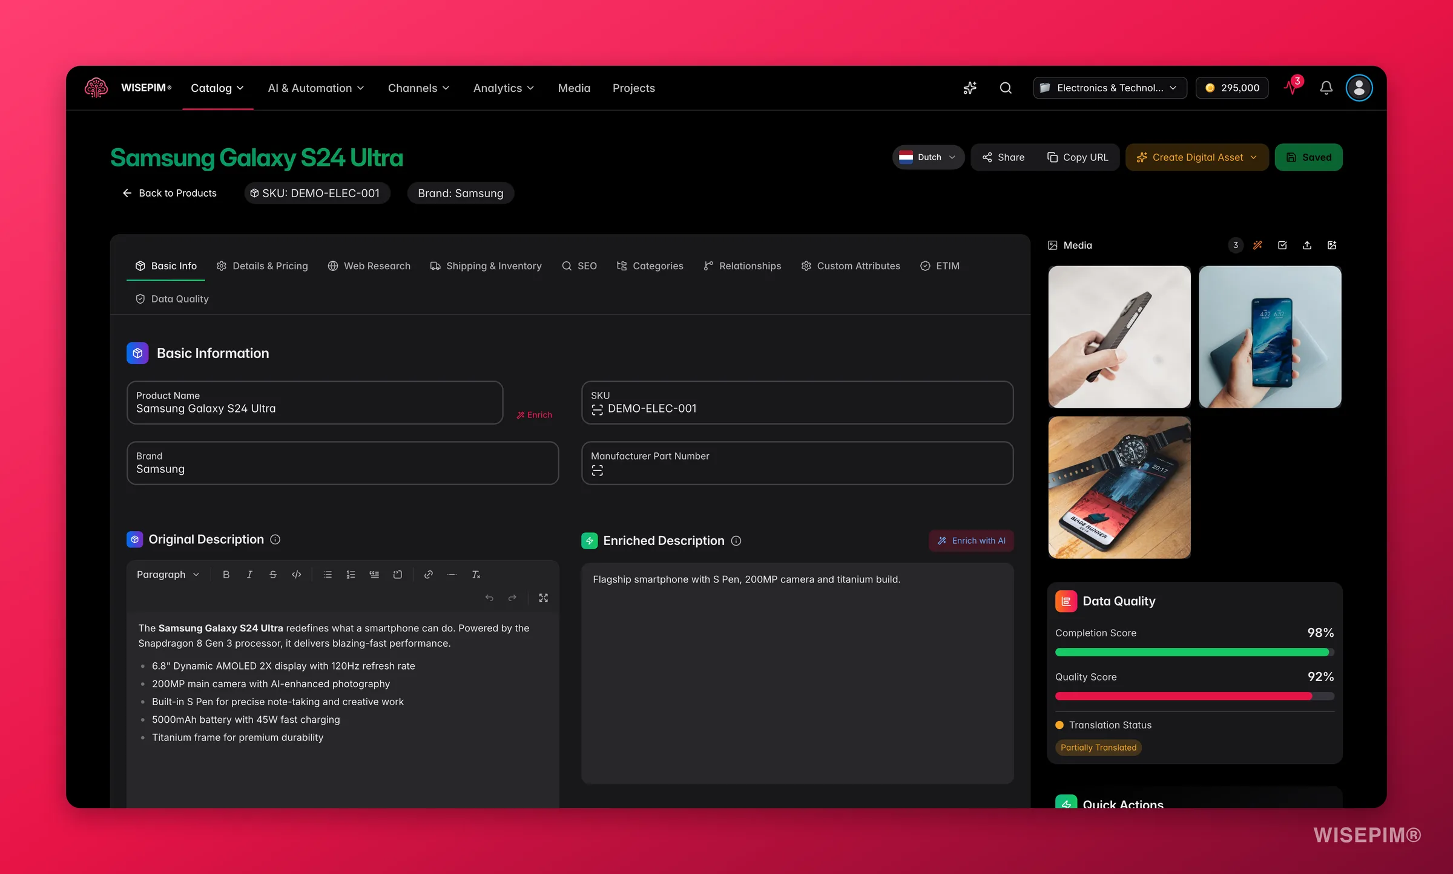Click the Copy URL button
The height and width of the screenshot is (874, 1453).
[1078, 157]
